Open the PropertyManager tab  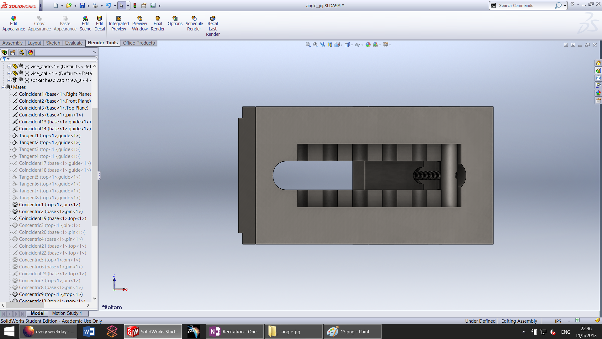[13, 52]
